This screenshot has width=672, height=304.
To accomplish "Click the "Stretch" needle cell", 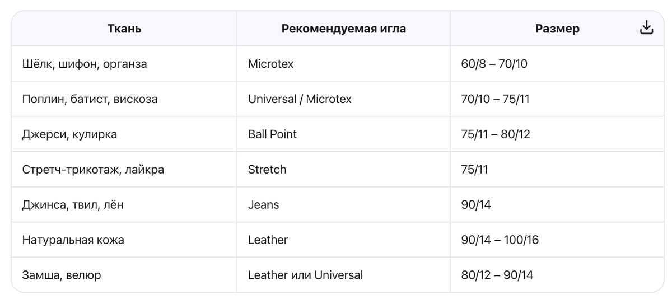I will (x=267, y=169).
